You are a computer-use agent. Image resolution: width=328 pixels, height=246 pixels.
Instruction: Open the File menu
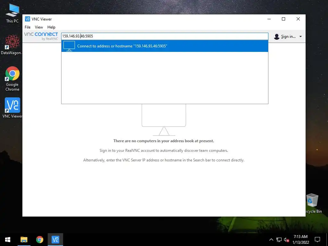28,27
